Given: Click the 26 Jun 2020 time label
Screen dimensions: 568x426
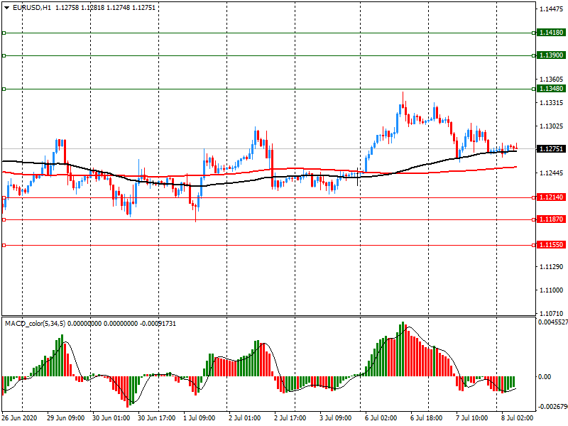Looking at the screenshot, I should click(x=19, y=418).
